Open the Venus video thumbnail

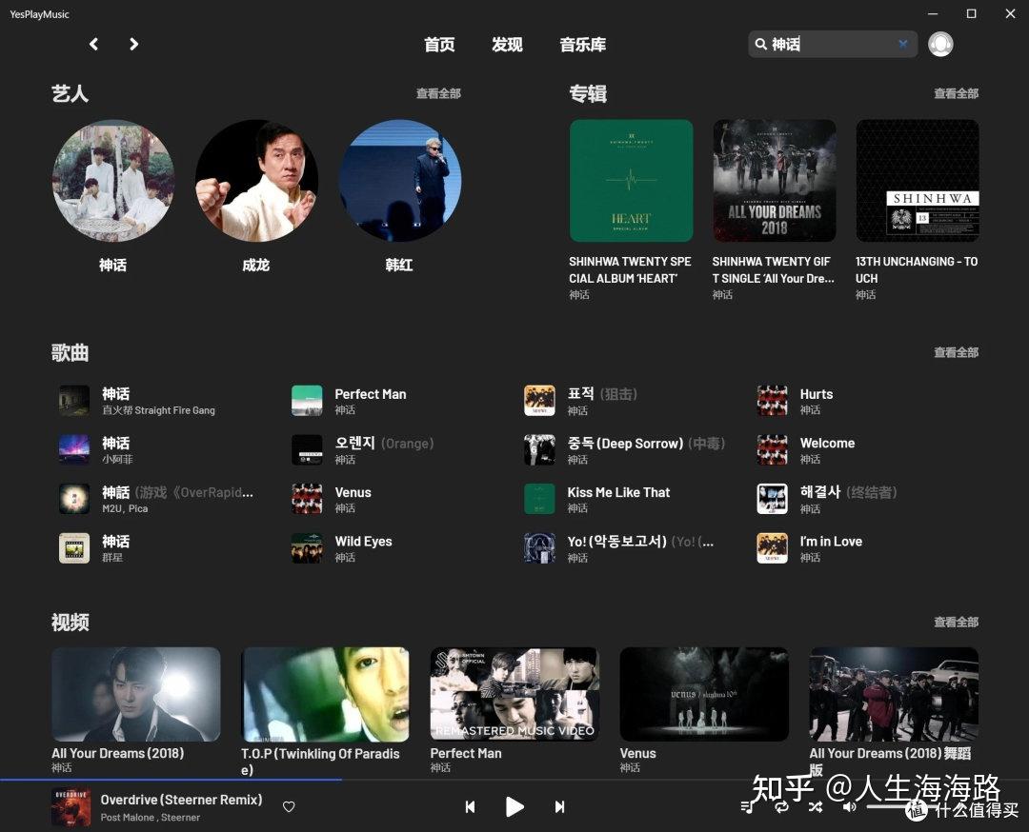pos(703,694)
